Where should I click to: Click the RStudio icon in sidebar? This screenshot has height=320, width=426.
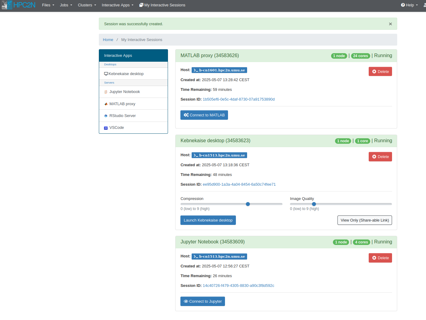tap(106, 116)
